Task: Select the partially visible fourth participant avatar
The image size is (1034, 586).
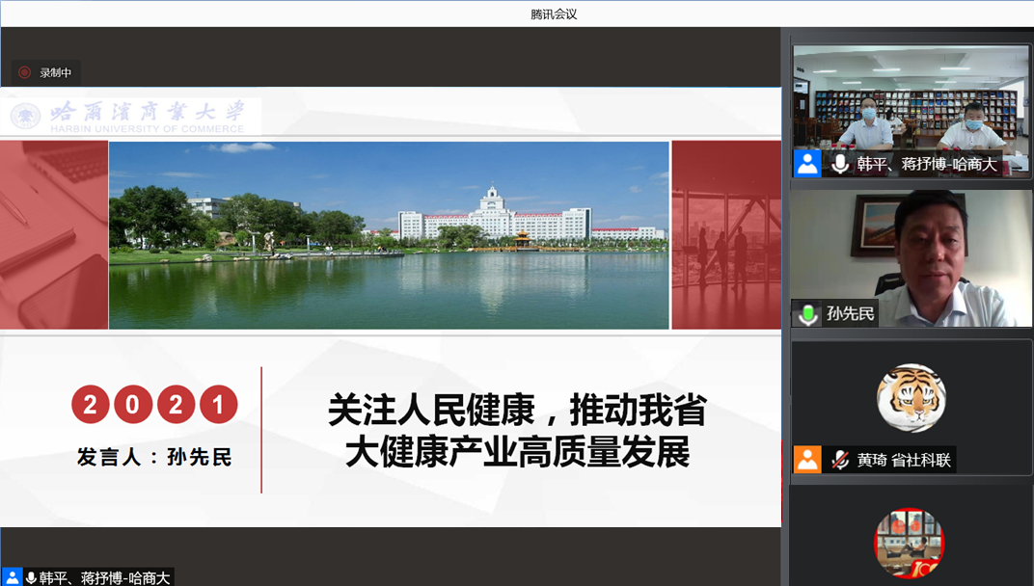Action: [x=909, y=545]
